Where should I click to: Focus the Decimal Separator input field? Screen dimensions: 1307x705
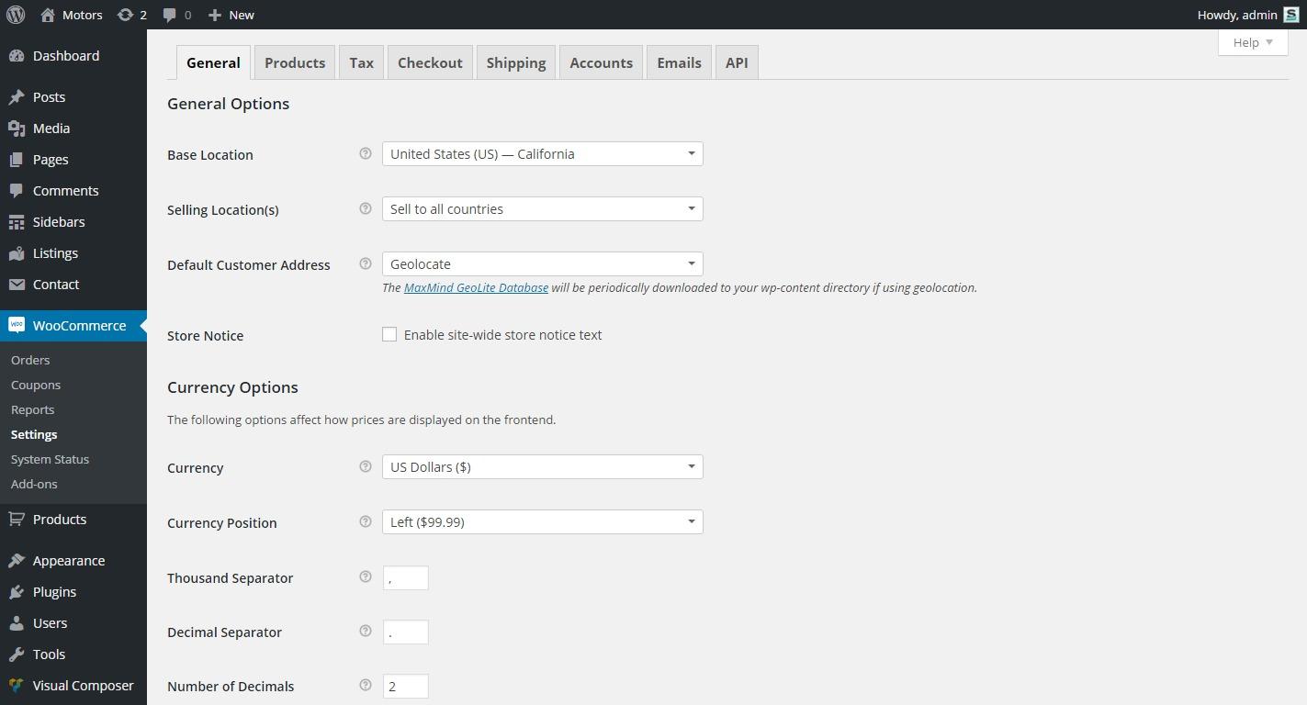tap(405, 632)
